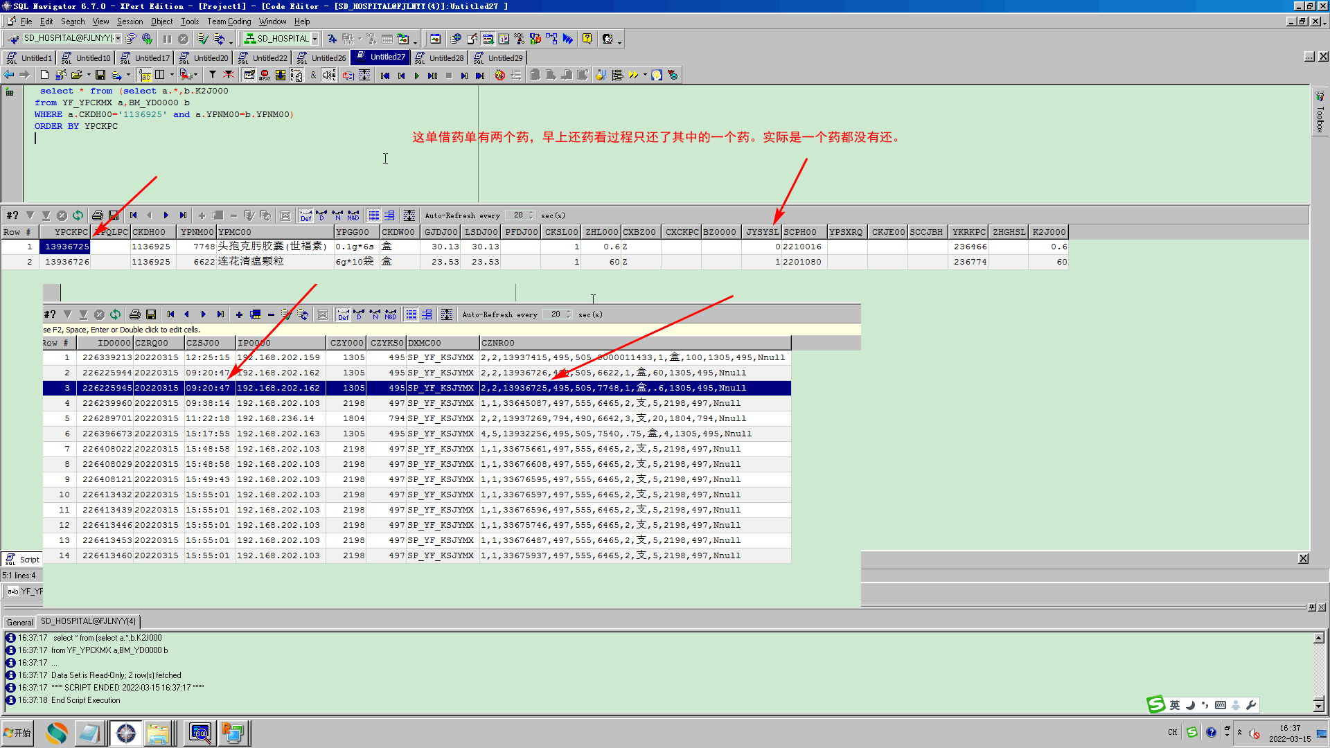Click the Save file toolbar icon
1330x748 pixels.
(x=100, y=75)
